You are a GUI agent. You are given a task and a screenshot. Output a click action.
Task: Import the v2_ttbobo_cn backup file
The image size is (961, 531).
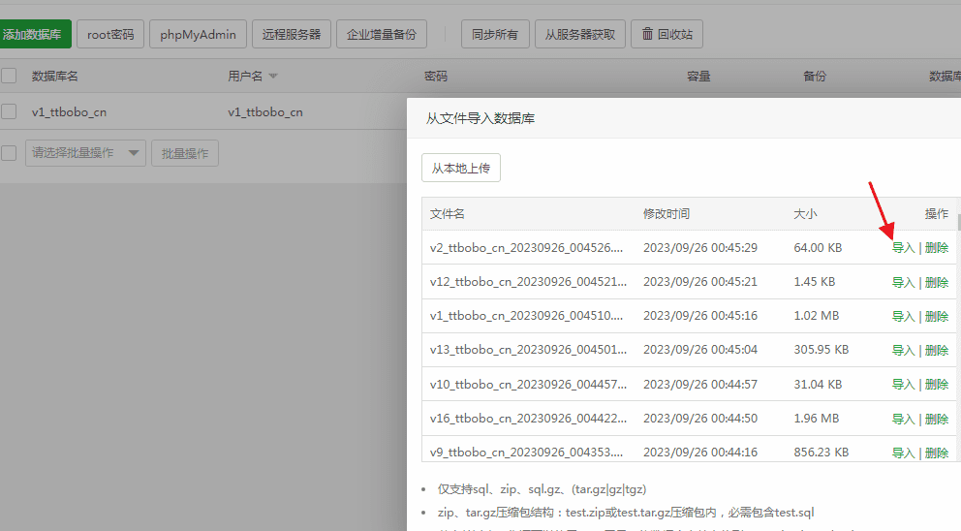(x=903, y=248)
